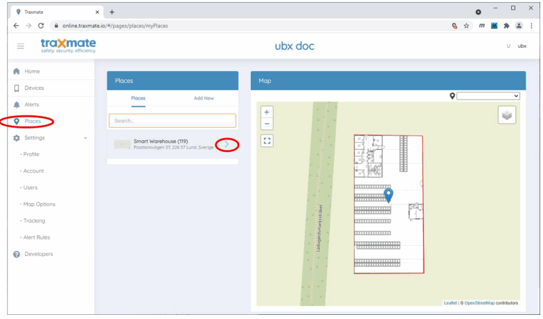Click the blue location marker on map
The image size is (543, 319).
point(389,195)
